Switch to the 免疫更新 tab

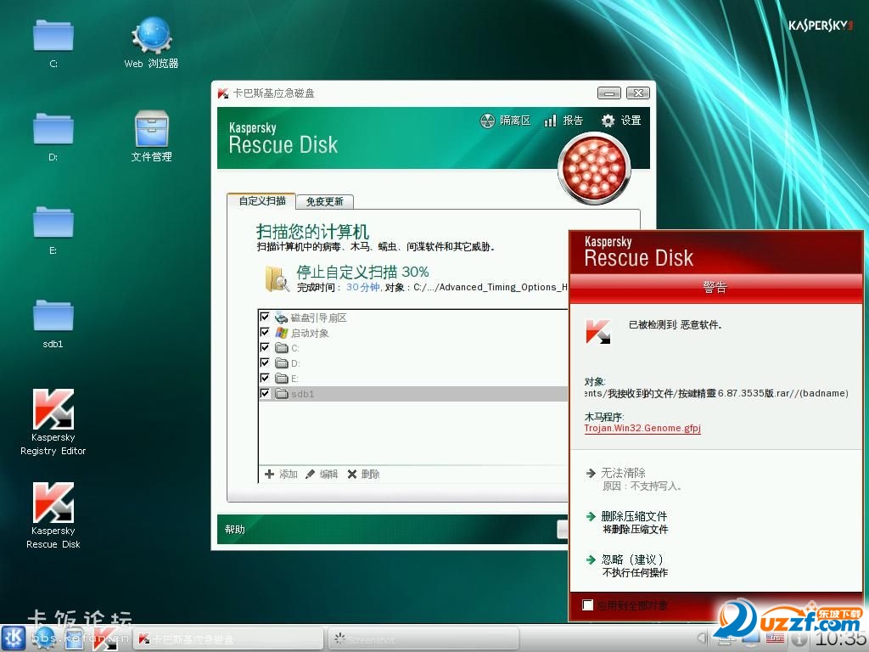[325, 201]
